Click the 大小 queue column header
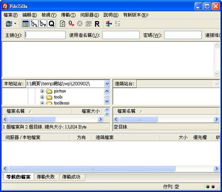 (175, 137)
